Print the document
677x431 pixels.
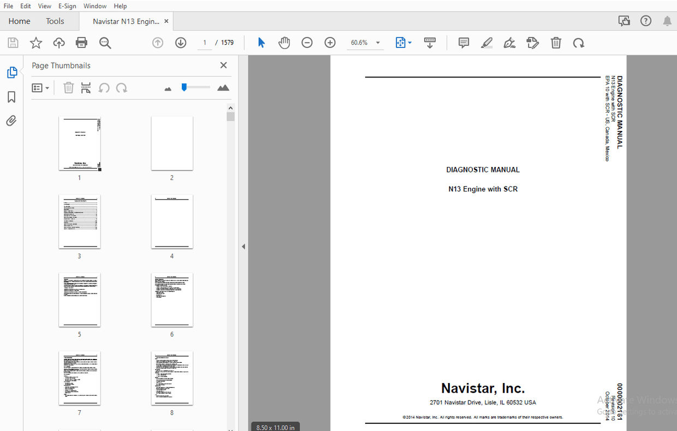pyautogui.click(x=81, y=43)
